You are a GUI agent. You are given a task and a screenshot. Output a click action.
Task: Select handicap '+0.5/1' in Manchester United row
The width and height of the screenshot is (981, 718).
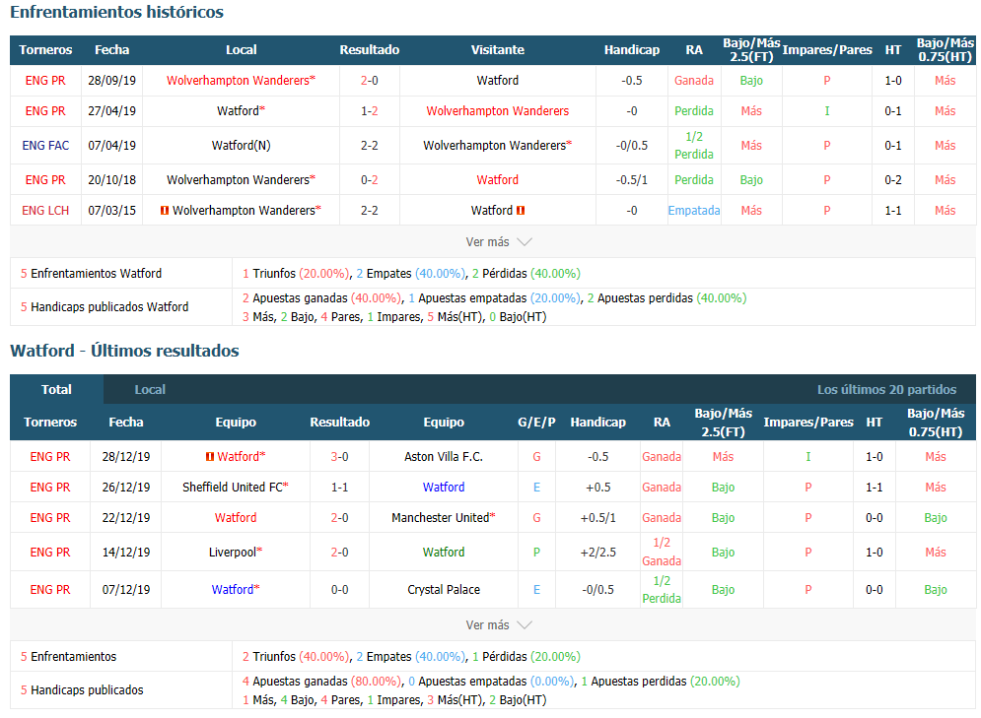point(598,517)
